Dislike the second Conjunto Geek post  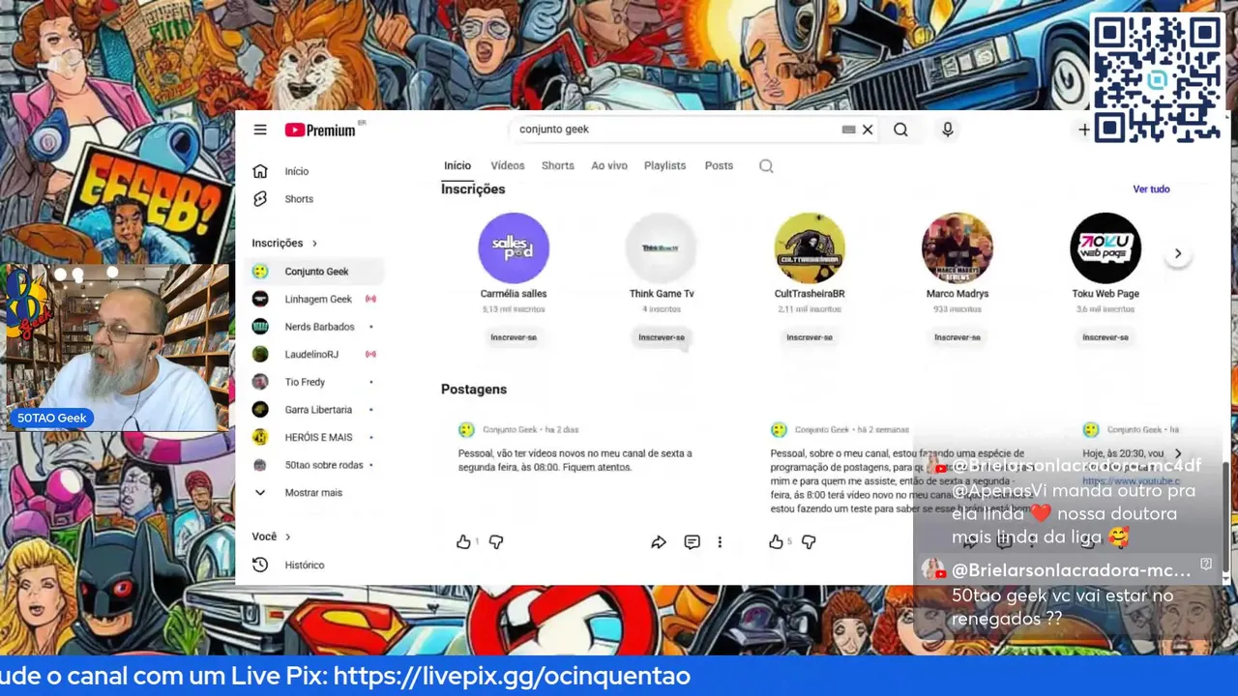pyautogui.click(x=809, y=542)
